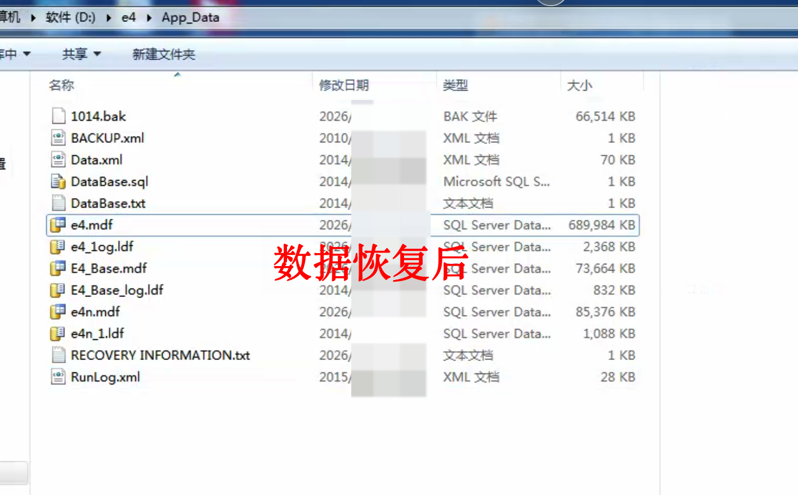Expand the breadcrumb arrow after 软件 (D:)
798x495 pixels.
click(109, 17)
